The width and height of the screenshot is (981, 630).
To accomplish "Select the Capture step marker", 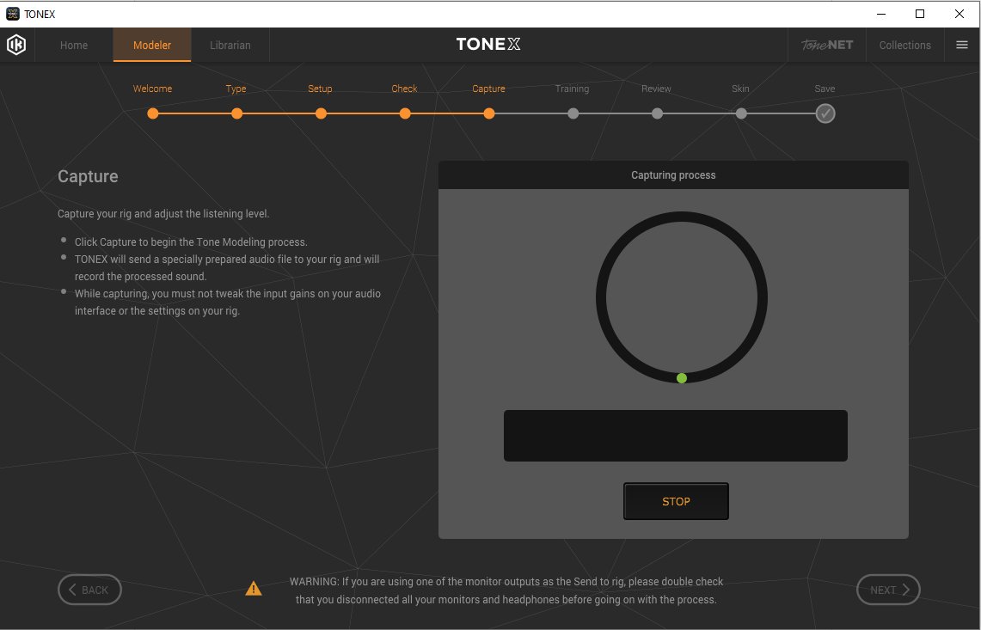I will [489, 113].
